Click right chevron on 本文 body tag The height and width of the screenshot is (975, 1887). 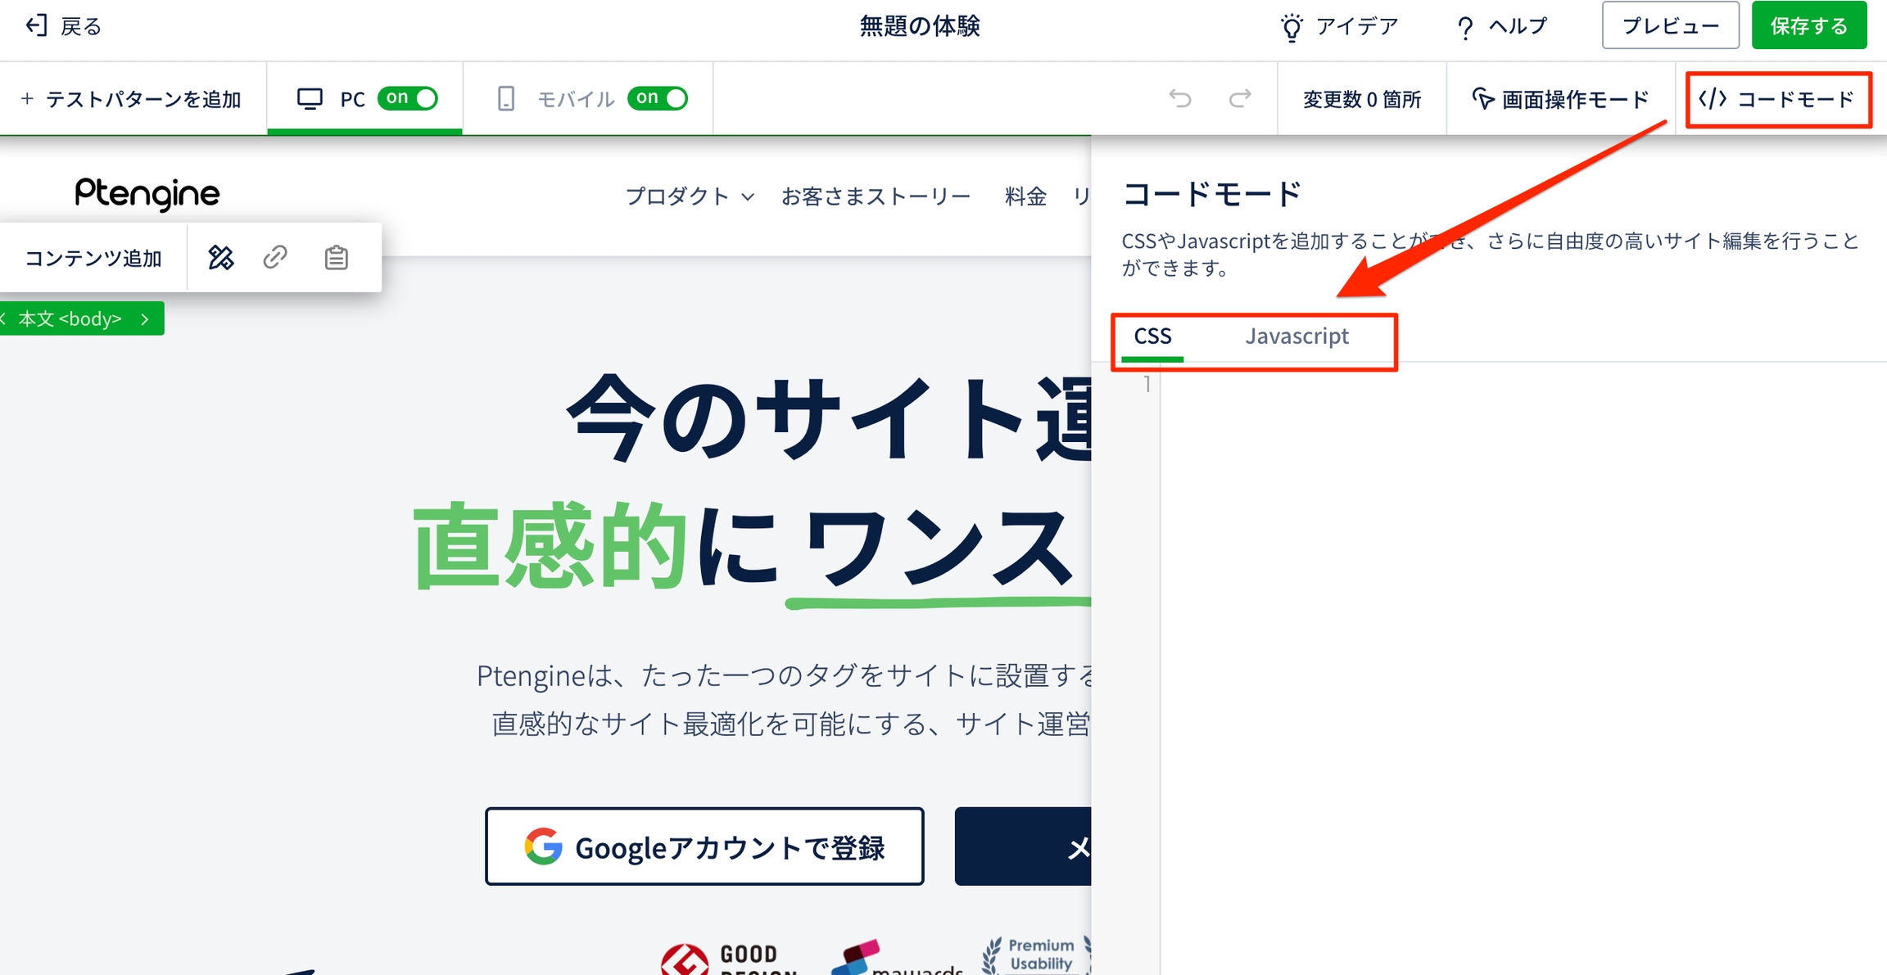click(x=145, y=318)
